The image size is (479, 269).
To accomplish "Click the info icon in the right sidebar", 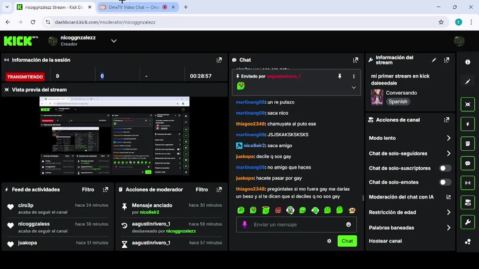I will pyautogui.click(x=468, y=62).
